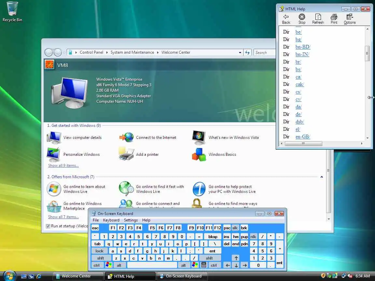
Task: Click the Windows Start orb
Action: [9, 276]
